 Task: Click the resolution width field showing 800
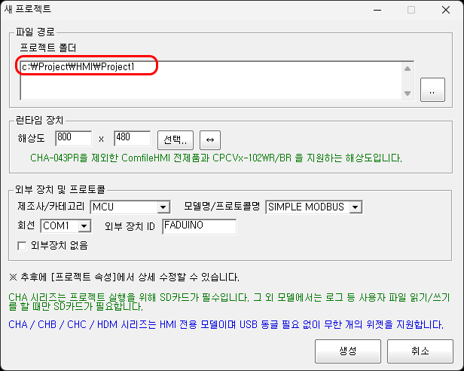(x=73, y=138)
